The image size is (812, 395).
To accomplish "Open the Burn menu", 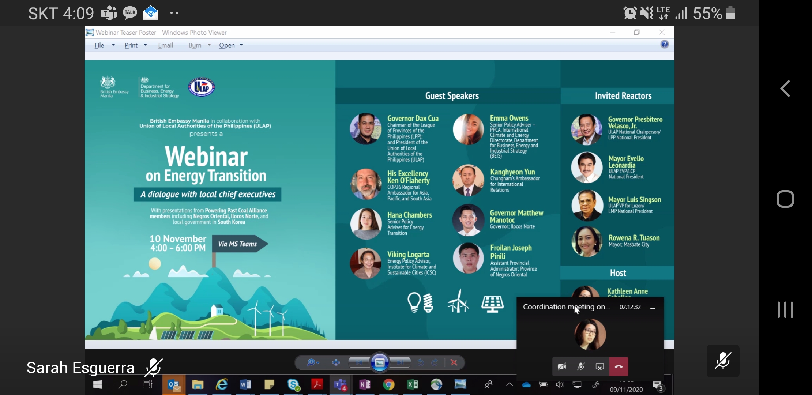I will [195, 45].
